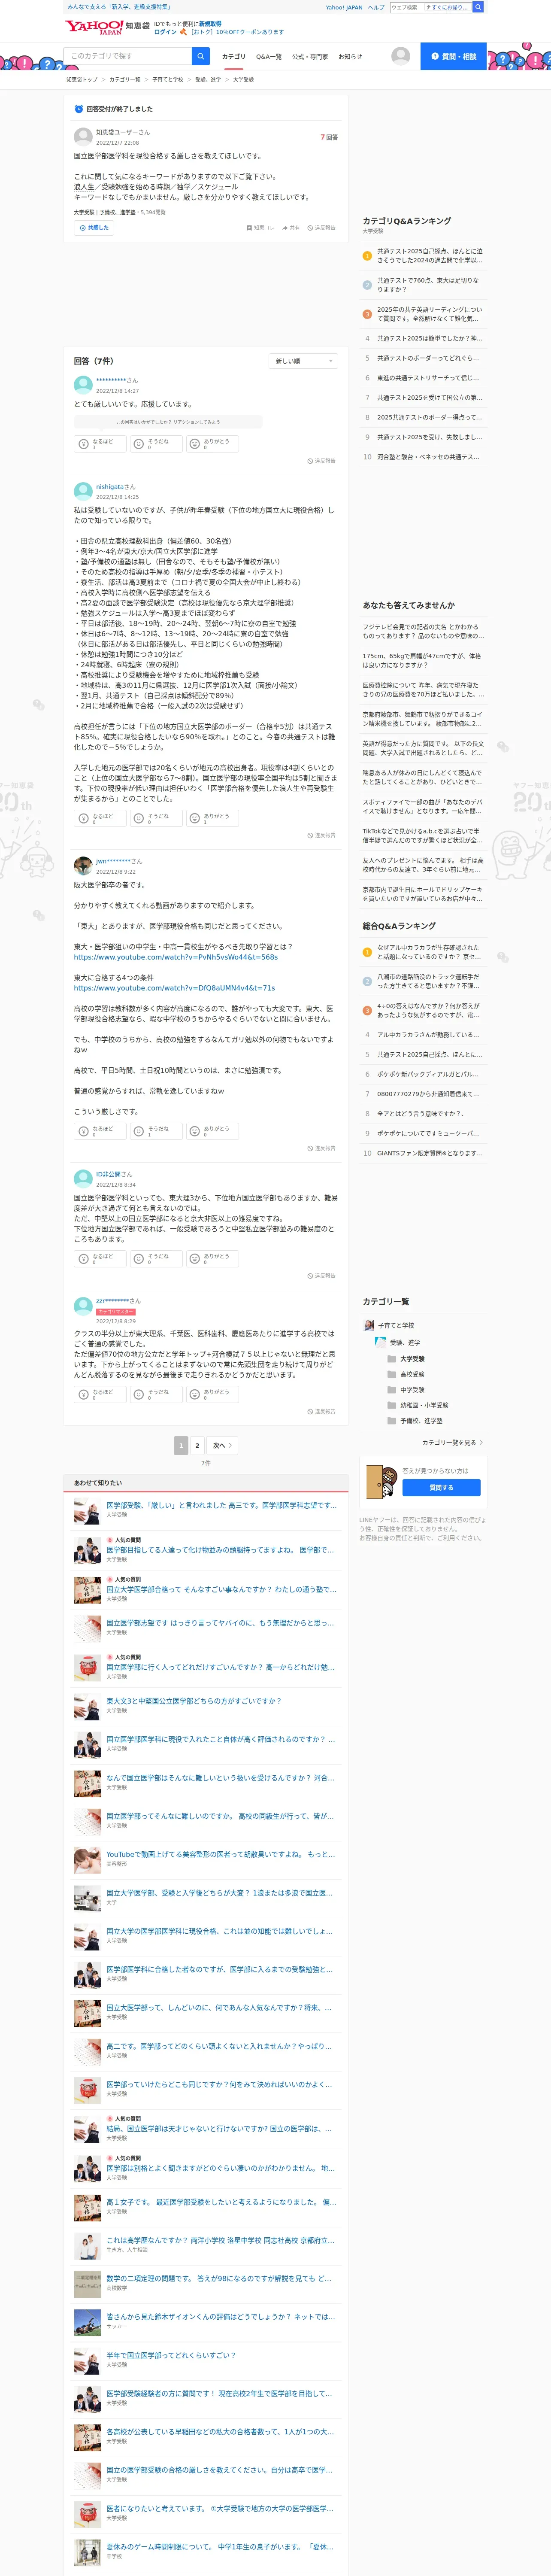Click the 共感した button on question
551x2576 pixels.
click(94, 228)
